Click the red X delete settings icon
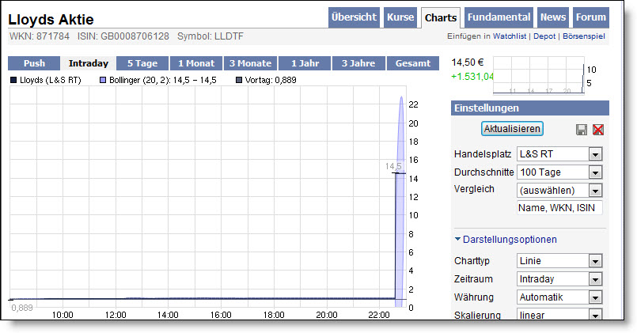The width and height of the screenshot is (637, 333). (x=598, y=130)
